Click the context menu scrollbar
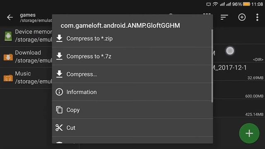This screenshot has width=265, height=149. point(212,66)
